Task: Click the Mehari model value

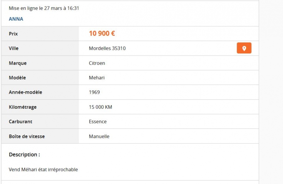Action: click(x=97, y=78)
